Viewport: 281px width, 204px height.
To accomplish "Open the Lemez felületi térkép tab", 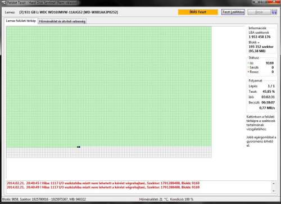I will tap(21, 21).
